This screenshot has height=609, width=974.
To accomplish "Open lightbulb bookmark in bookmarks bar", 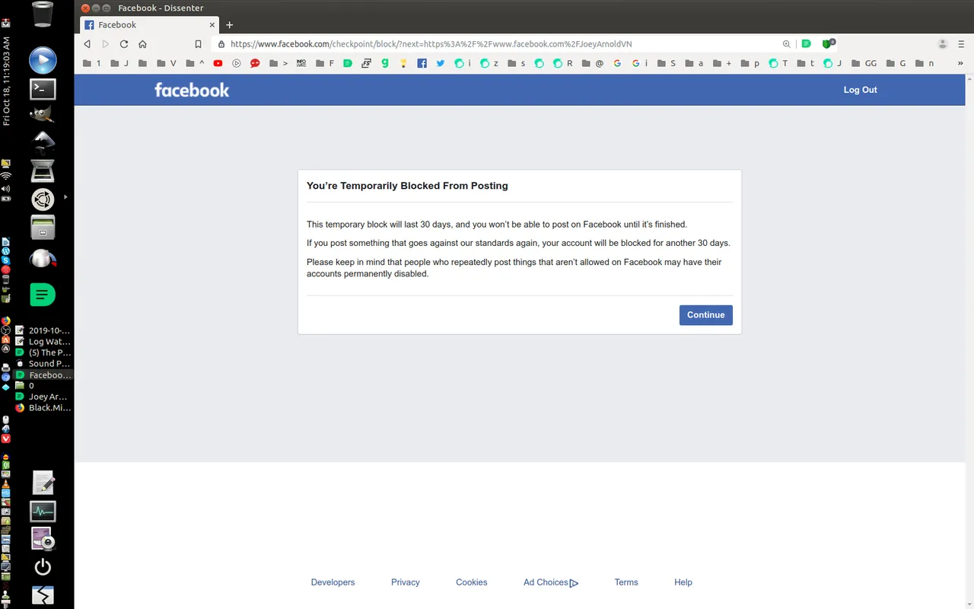I will 404,63.
